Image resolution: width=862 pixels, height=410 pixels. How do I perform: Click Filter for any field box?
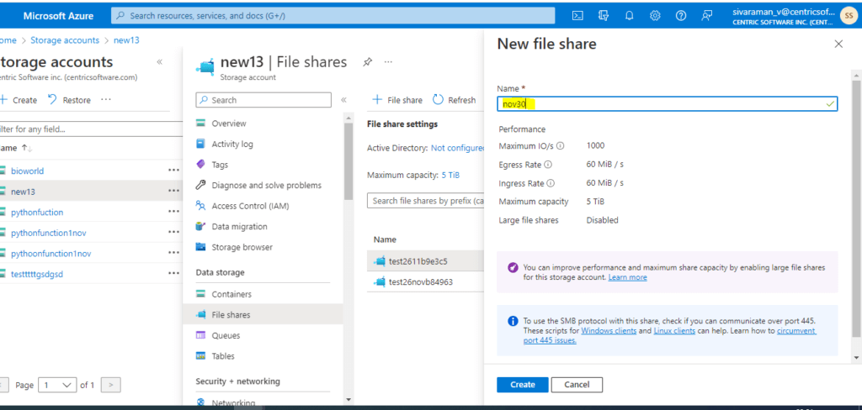(91, 129)
